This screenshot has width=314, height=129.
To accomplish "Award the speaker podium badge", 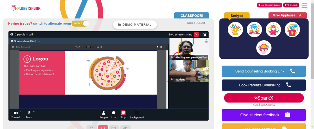I will [x=292, y=29].
